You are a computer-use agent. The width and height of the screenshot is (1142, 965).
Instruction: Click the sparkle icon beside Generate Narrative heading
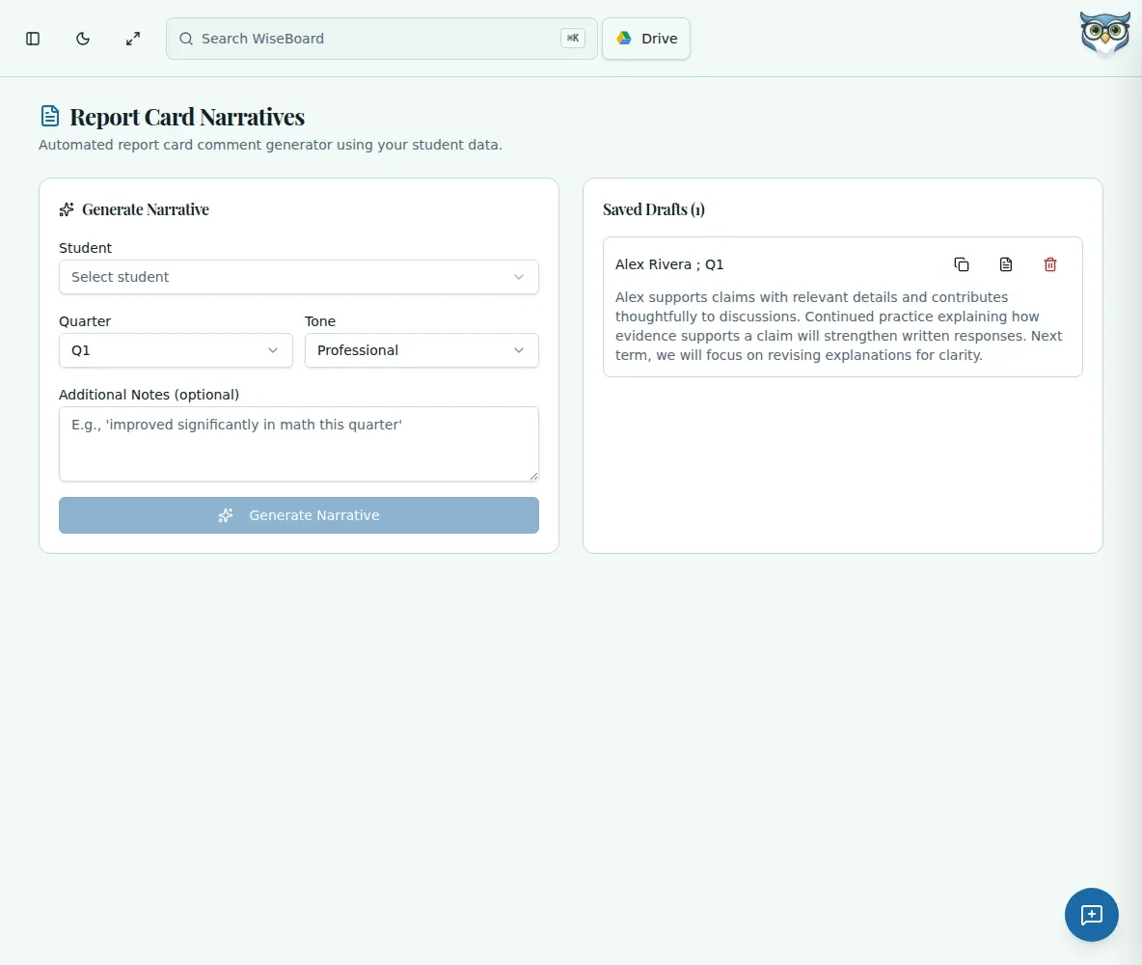tap(67, 210)
